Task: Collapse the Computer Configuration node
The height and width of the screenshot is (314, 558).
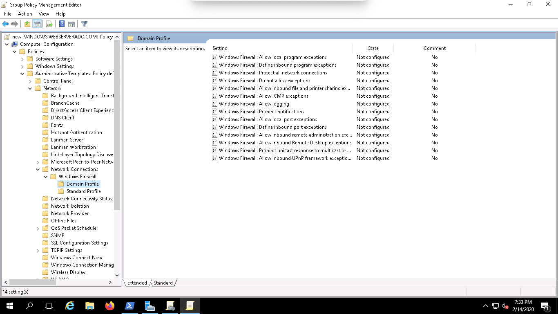Action: pos(7,44)
